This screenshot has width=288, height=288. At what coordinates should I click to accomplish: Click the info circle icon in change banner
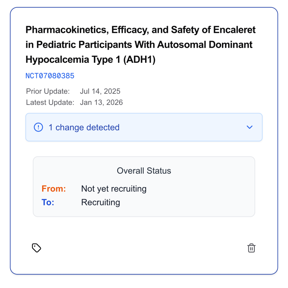pyautogui.click(x=38, y=127)
